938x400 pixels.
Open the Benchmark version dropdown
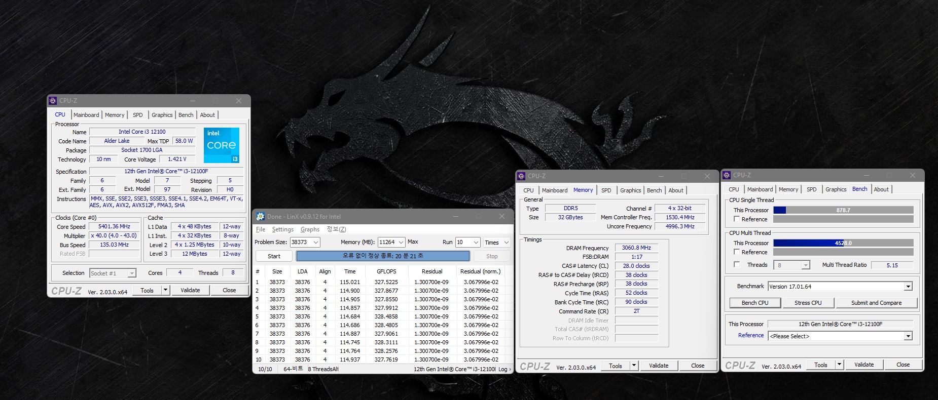click(x=908, y=287)
